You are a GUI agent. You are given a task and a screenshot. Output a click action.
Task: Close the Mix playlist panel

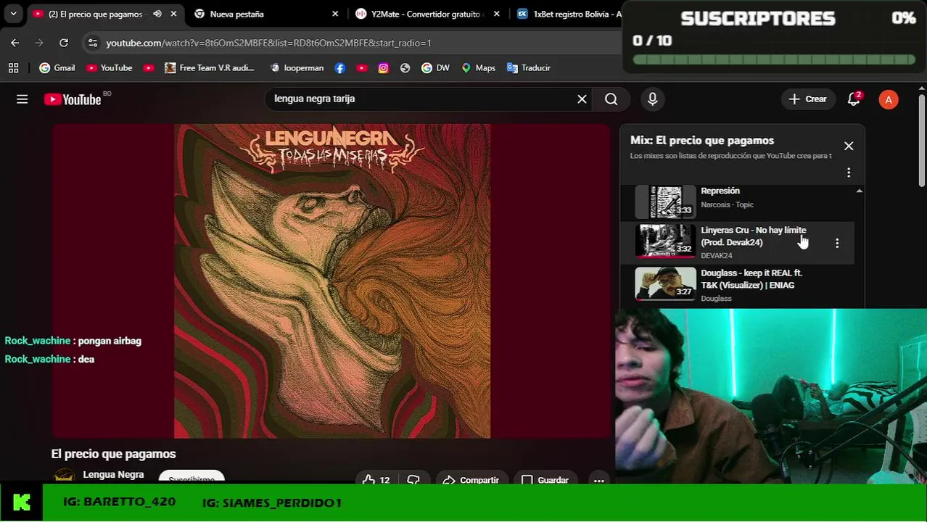849,146
